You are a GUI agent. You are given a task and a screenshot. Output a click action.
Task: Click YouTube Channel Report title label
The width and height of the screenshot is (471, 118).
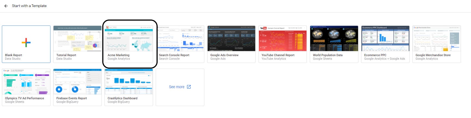tap(278, 55)
